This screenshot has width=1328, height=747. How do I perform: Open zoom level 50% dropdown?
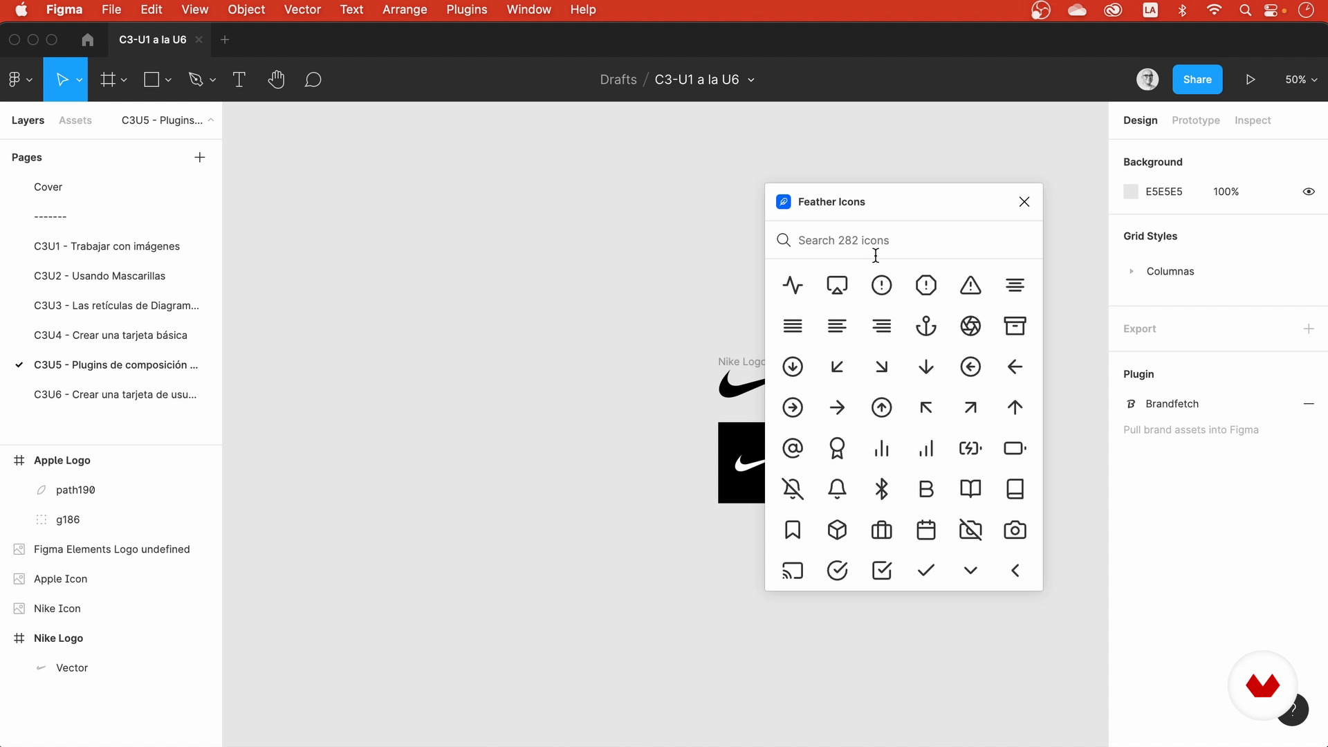pos(1301,80)
